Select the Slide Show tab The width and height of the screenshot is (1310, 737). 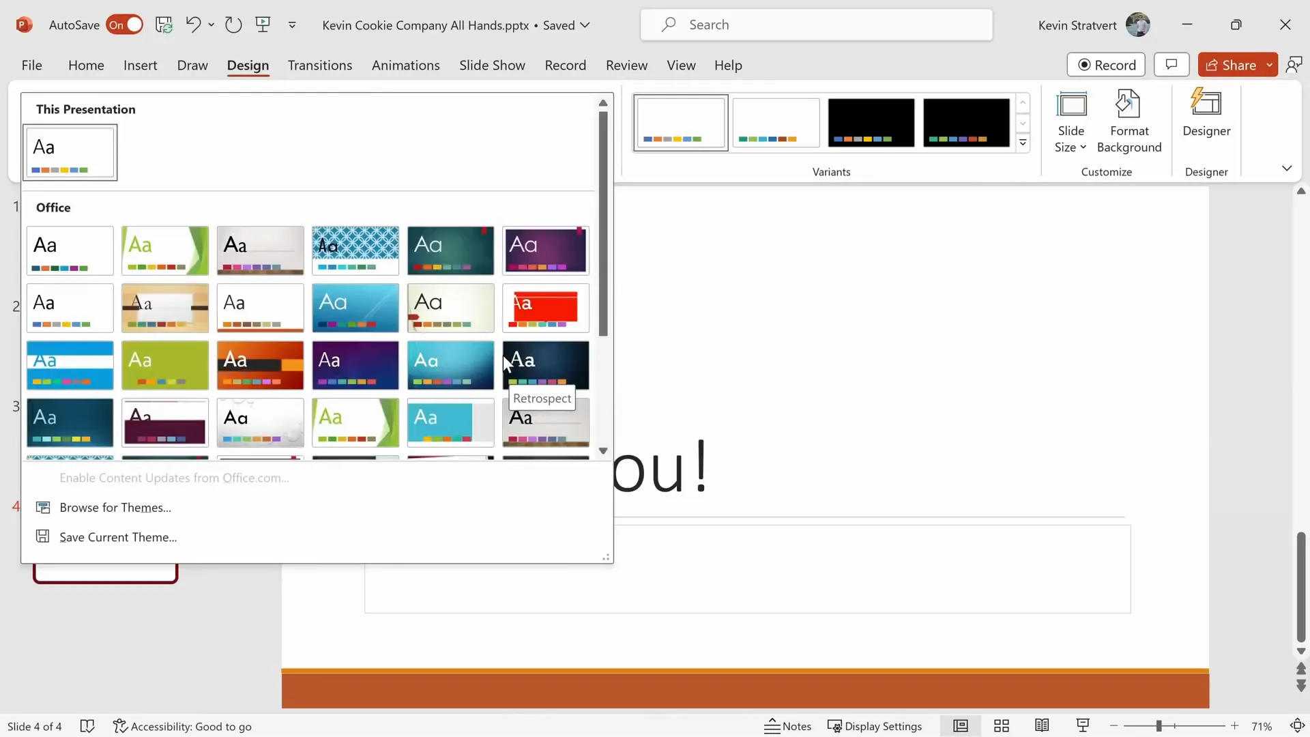492,66
